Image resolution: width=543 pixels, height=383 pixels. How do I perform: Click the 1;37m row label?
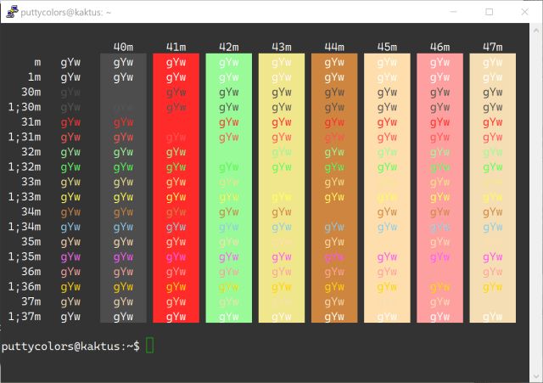click(24, 317)
